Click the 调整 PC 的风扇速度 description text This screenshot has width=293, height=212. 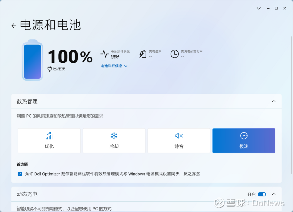[60, 116]
